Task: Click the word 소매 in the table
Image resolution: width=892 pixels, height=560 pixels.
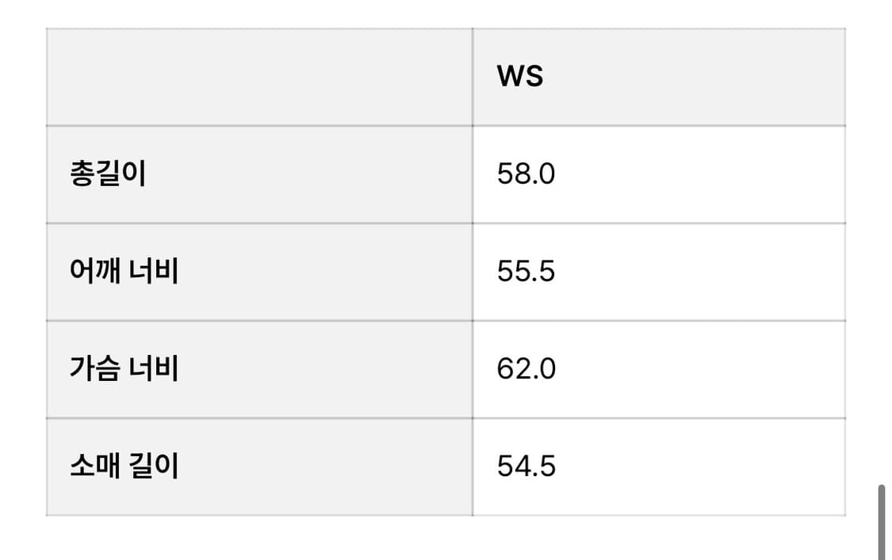Action: coord(94,466)
